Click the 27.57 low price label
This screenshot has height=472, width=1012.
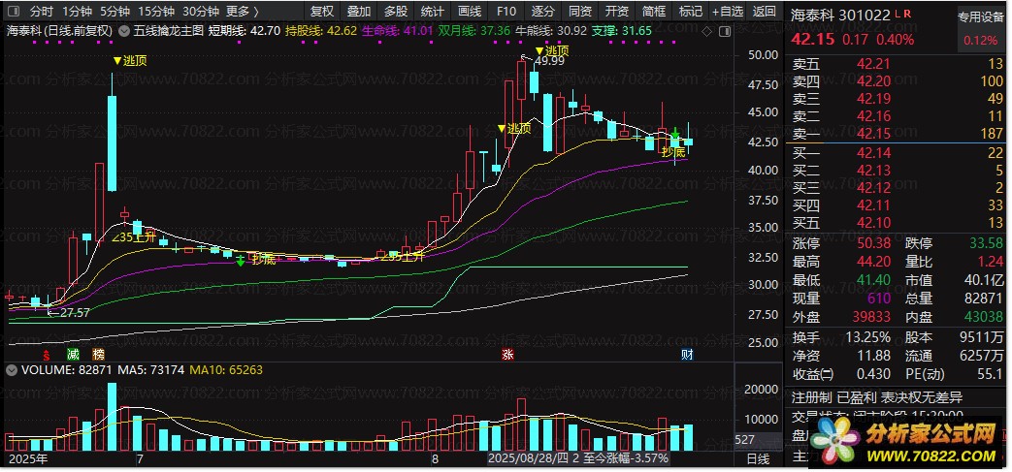(74, 313)
